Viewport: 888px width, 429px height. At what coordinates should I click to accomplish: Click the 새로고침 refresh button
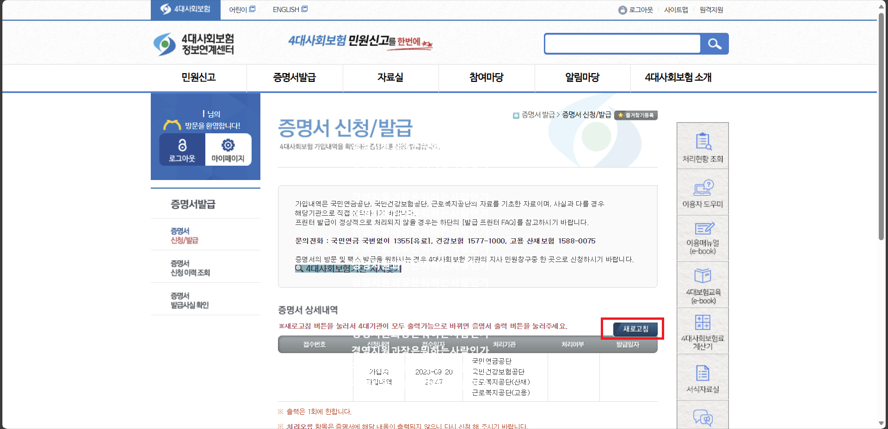click(636, 329)
